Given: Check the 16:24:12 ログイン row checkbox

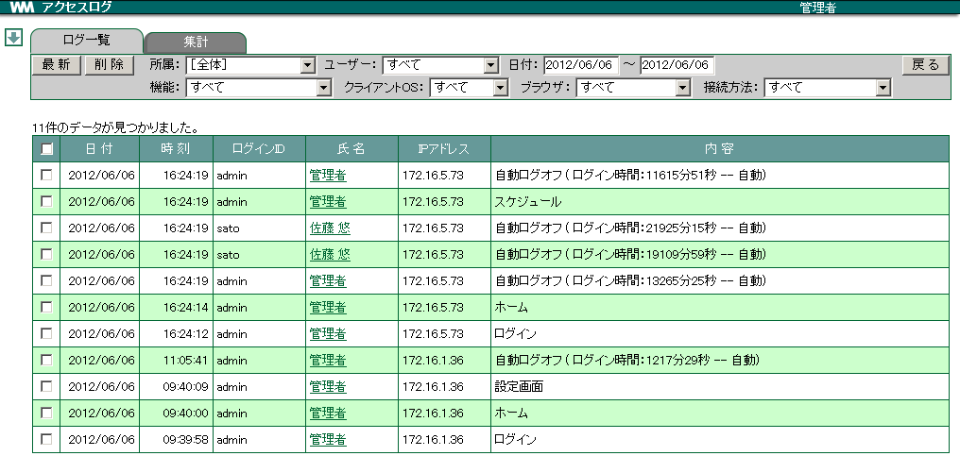Looking at the screenshot, I should pos(46,333).
